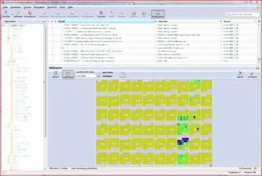Toggle the MailExplorer toolbar button
262x176 pixels.
[158, 14]
